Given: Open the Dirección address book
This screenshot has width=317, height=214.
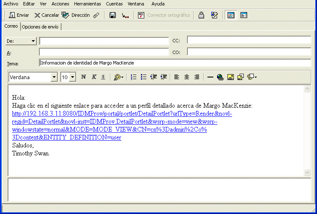Looking at the screenshot, I should [76, 15].
